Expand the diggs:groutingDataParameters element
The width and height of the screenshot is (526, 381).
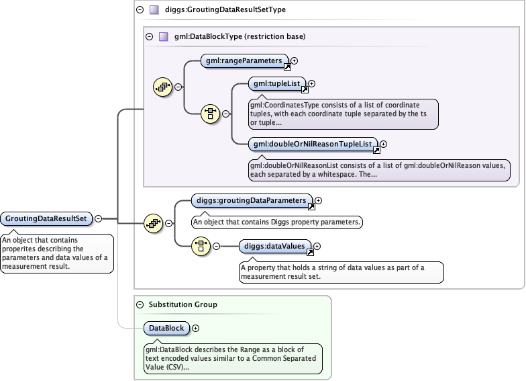click(319, 200)
